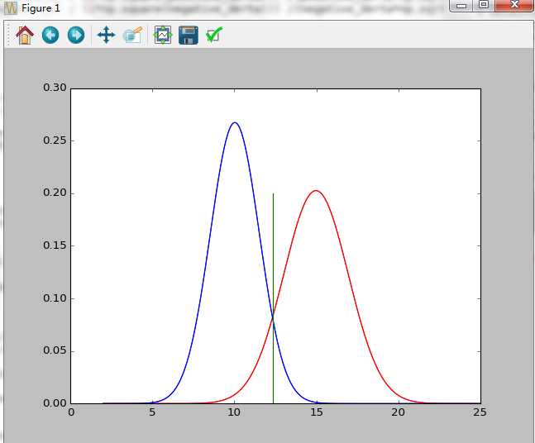Go back to previous view
535x443 pixels.
(x=50, y=35)
